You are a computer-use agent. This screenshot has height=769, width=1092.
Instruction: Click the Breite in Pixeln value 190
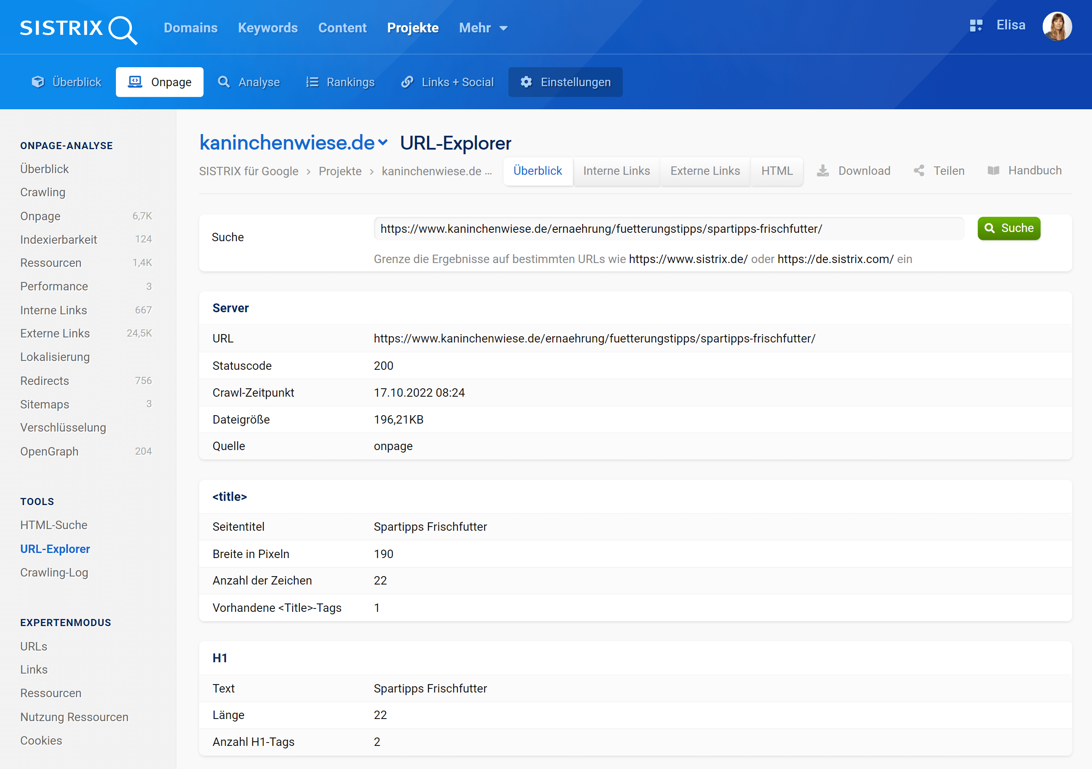click(383, 554)
